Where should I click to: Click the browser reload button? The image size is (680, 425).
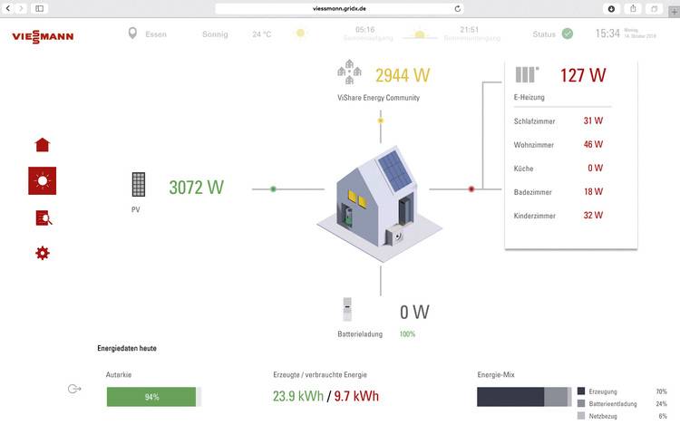pos(457,8)
